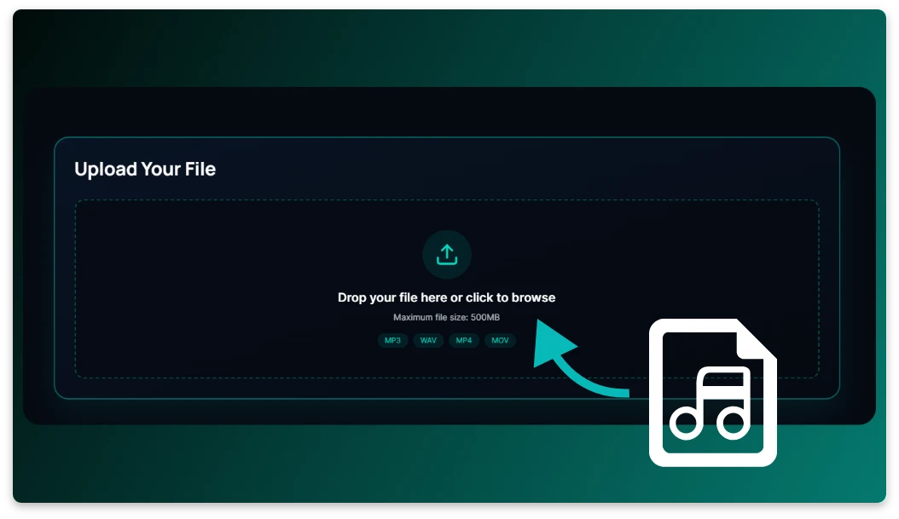This screenshot has height=519, width=899.
Task: Enable the WAV format option
Action: pos(428,340)
